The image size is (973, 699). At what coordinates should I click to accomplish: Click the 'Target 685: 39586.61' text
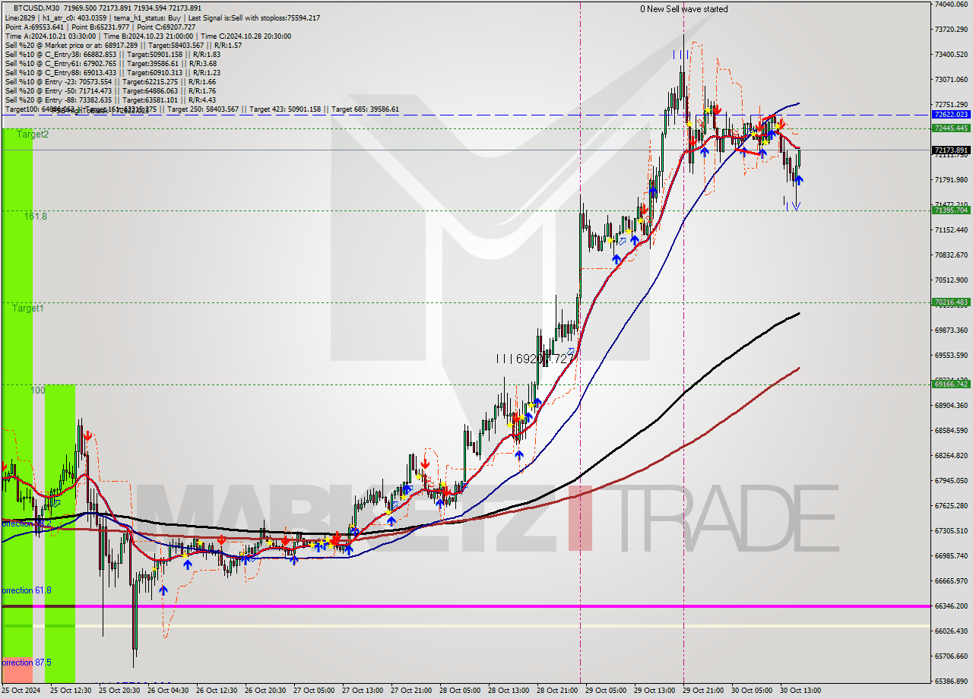(x=365, y=109)
